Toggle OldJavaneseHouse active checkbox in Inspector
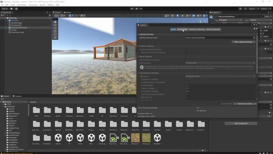Image resolution: width=273 pixels, height=154 pixels. [x=216, y=16]
